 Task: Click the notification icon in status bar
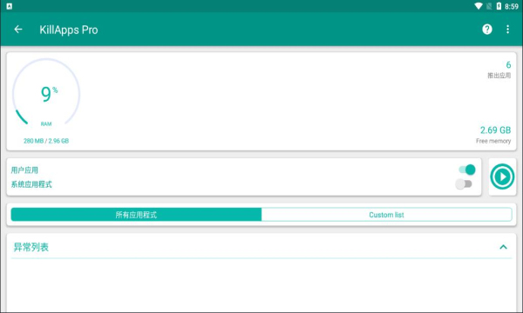10,6
